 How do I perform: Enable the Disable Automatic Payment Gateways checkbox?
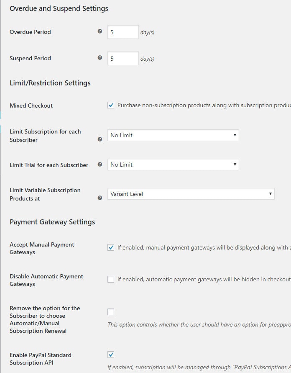point(111,279)
